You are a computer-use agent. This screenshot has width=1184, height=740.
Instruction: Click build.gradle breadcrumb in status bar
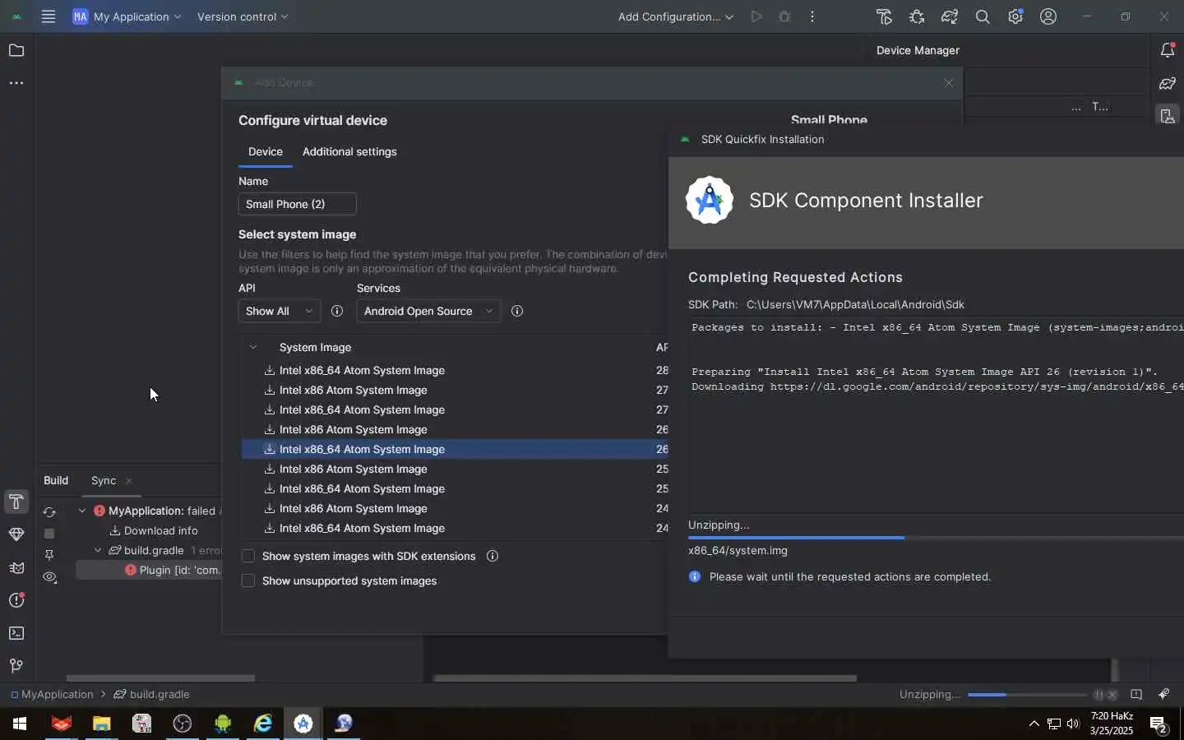[152, 695]
